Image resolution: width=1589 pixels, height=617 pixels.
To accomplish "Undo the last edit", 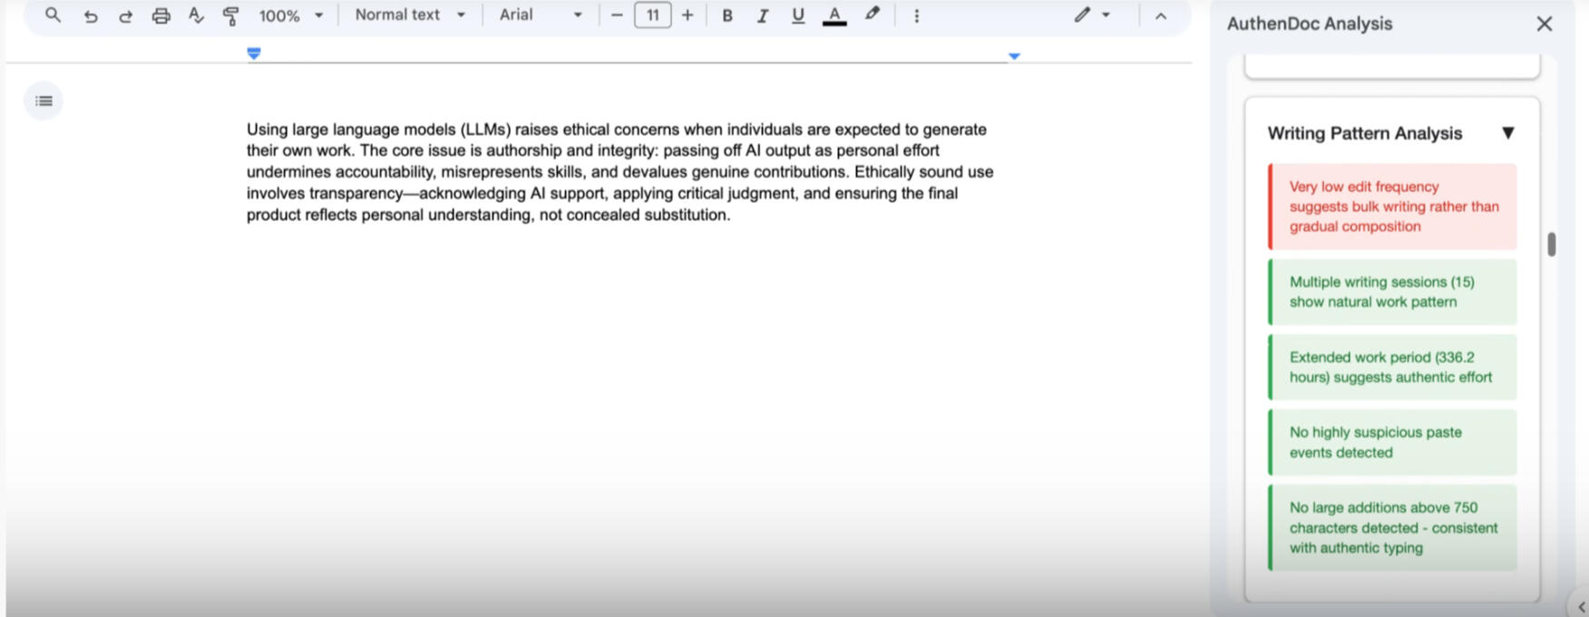I will [x=90, y=15].
